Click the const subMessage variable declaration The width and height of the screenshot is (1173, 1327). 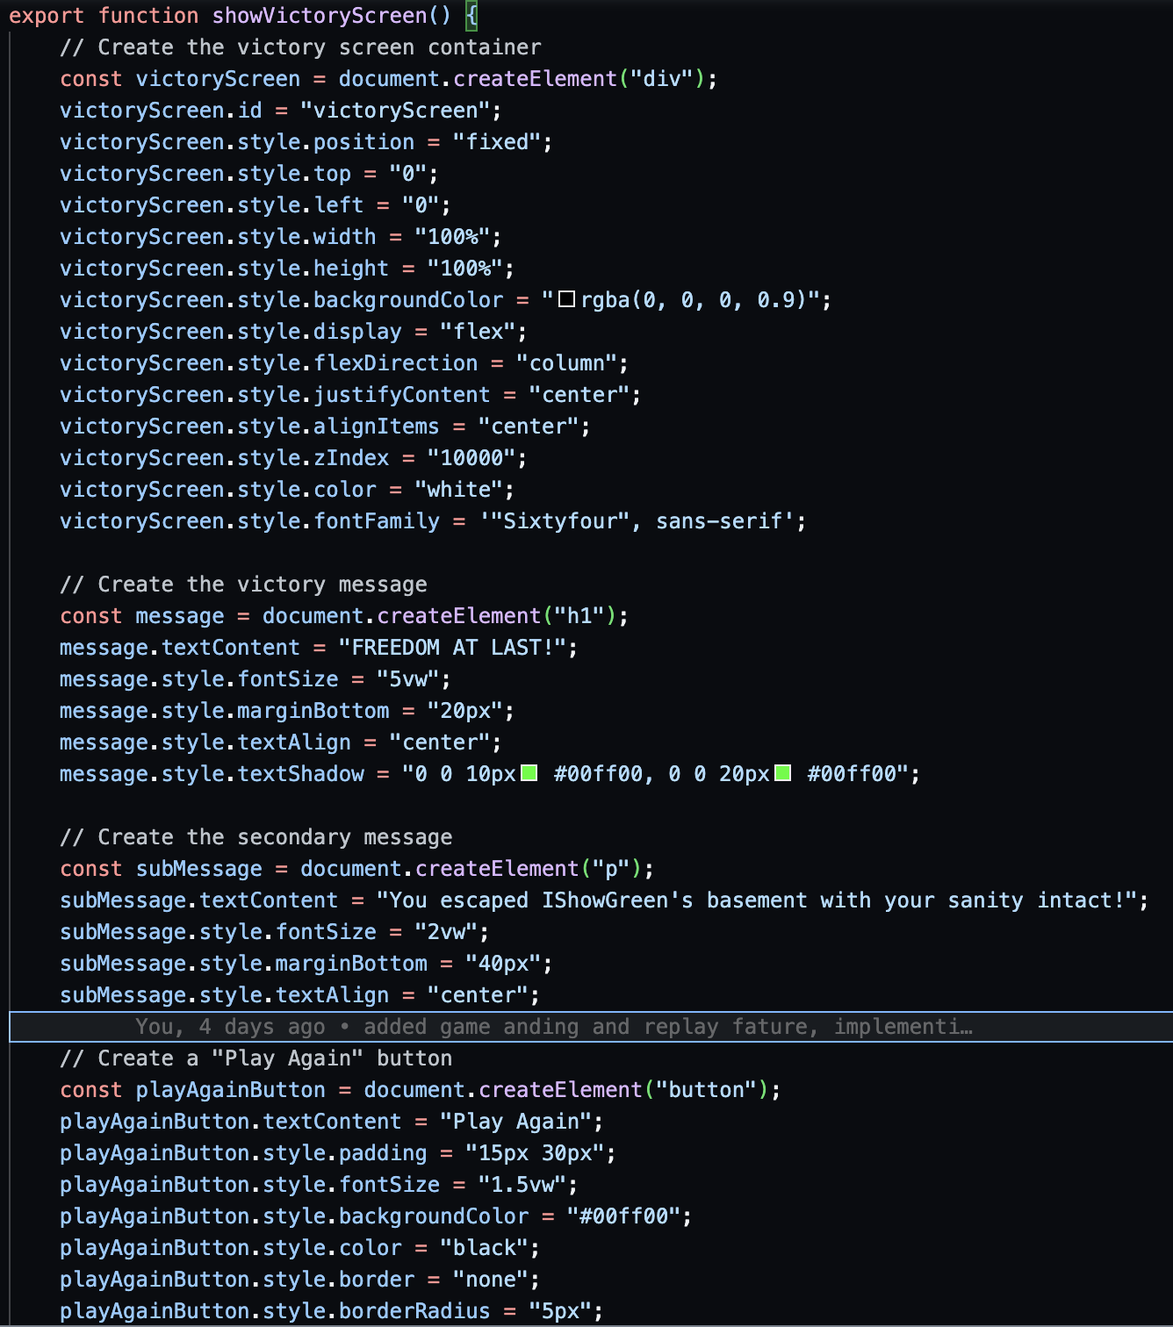198,868
